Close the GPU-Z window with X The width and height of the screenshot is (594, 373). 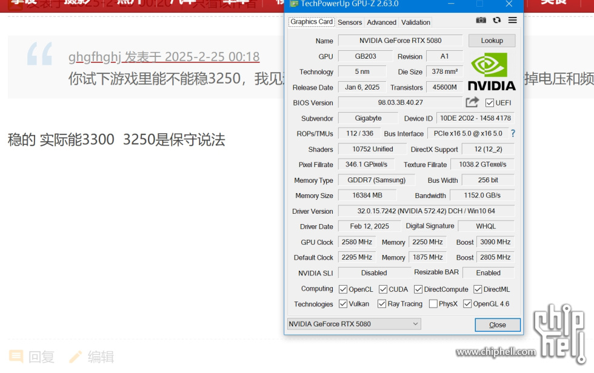(x=509, y=4)
